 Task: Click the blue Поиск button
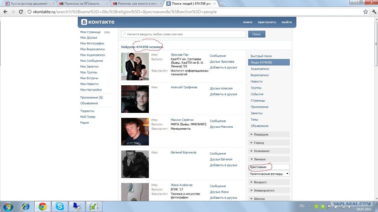click(x=257, y=34)
